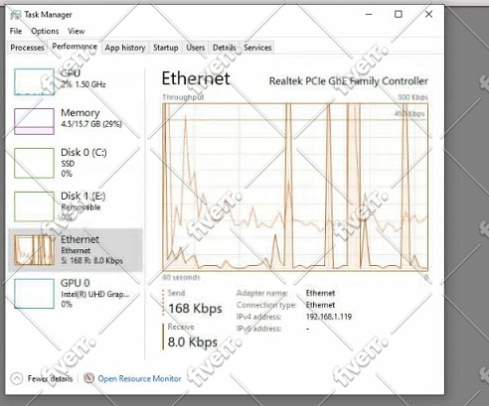Click the Adapter name Ethernet value
The width and height of the screenshot is (489, 406).
pyautogui.click(x=320, y=293)
